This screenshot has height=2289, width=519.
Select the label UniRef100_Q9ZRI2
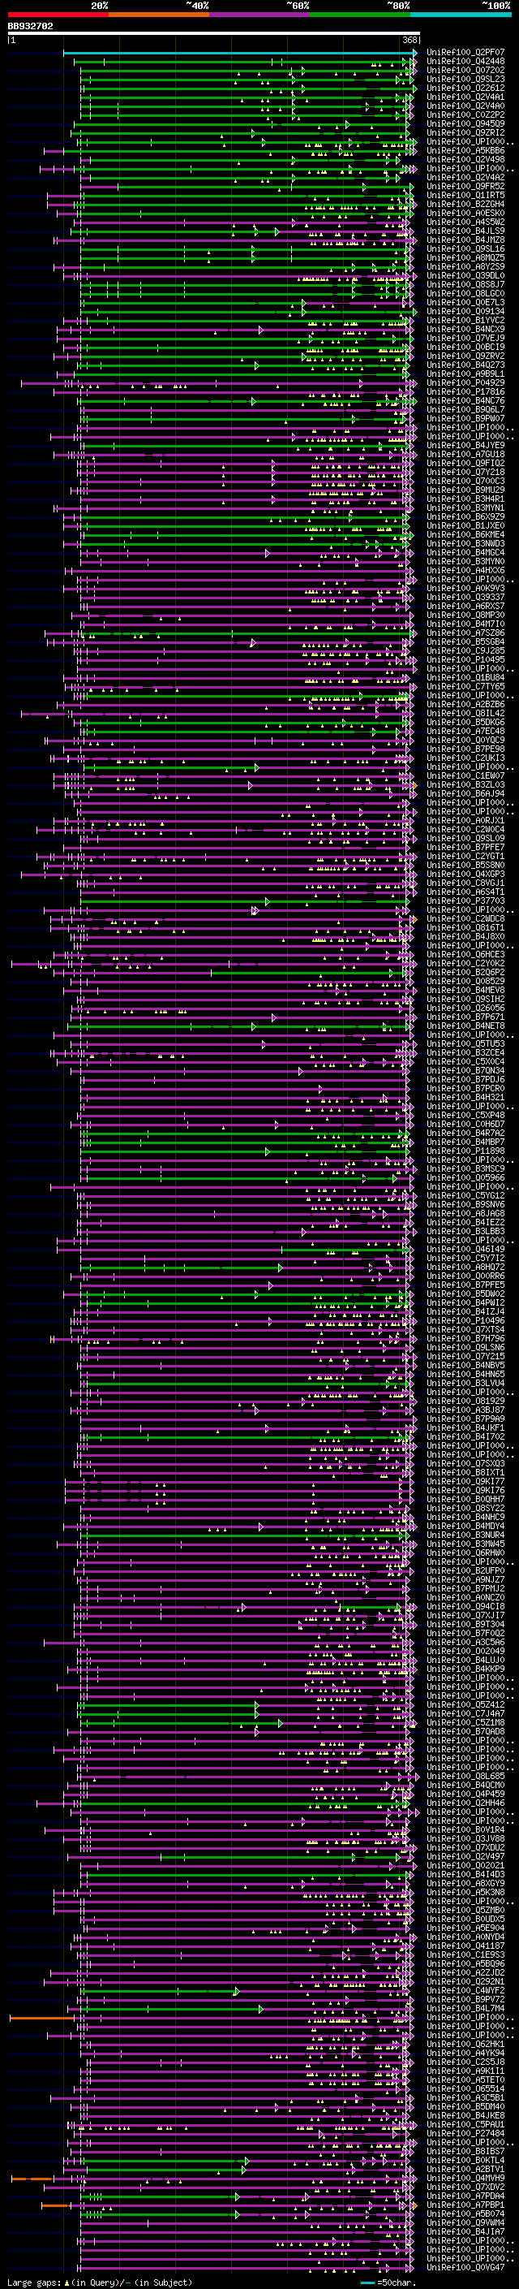pos(465,132)
